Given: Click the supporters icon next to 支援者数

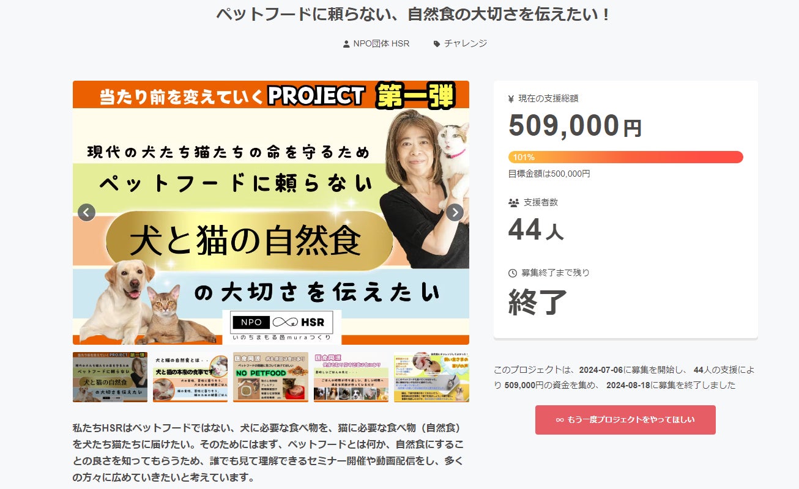Looking at the screenshot, I should pos(513,202).
